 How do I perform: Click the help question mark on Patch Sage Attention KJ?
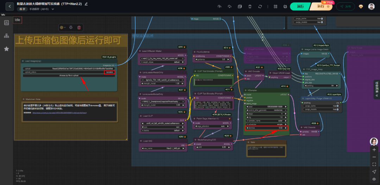tap(229, 119)
